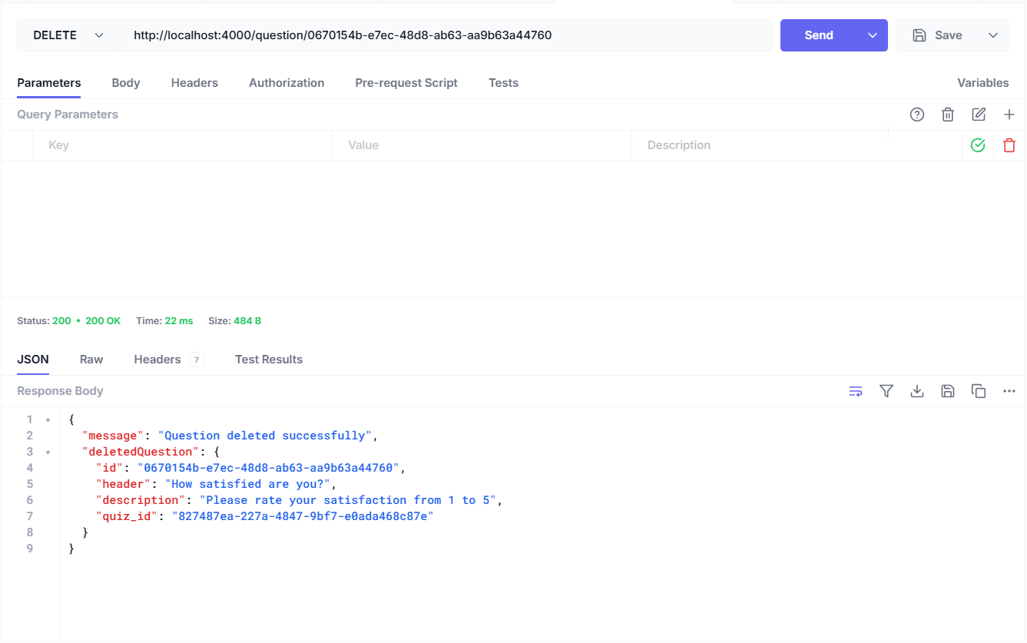Collapse the deletedQuestion object on line 3
Image resolution: width=1027 pixels, height=643 pixels.
pyautogui.click(x=48, y=452)
